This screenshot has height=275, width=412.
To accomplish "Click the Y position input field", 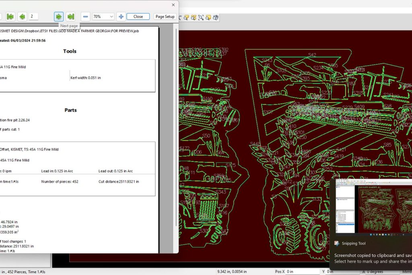I will coord(341,271).
